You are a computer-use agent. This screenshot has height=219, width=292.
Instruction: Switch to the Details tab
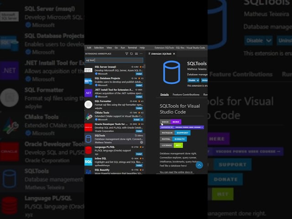click(x=164, y=94)
